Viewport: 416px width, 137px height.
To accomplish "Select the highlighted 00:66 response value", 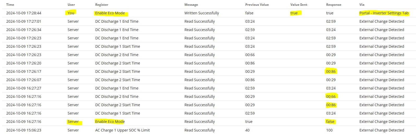I will click(331, 97).
